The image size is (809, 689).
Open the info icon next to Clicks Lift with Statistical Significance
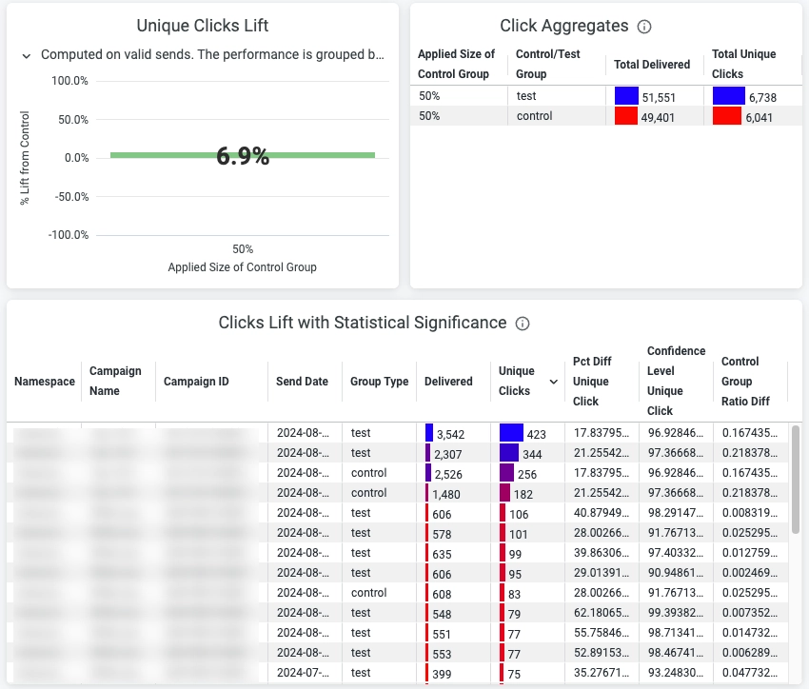tap(523, 324)
